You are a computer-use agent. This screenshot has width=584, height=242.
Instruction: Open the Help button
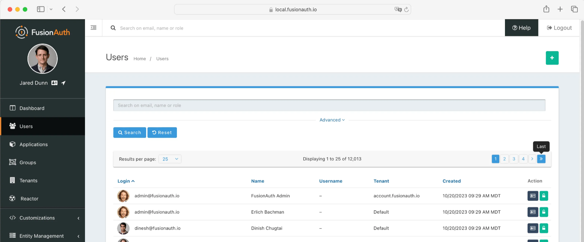521,28
